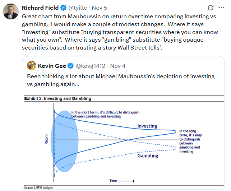Click the Kevin Gee display name
This screenshot has width=231, height=191.
pos(52,66)
